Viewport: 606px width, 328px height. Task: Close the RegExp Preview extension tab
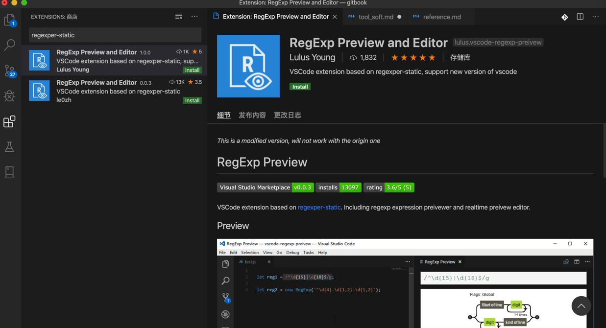pyautogui.click(x=335, y=17)
